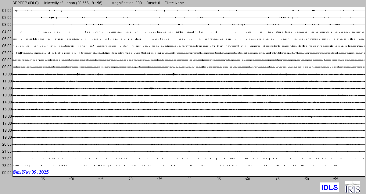
Task: Click the Offset: 0 header text
Action: coord(152,3)
